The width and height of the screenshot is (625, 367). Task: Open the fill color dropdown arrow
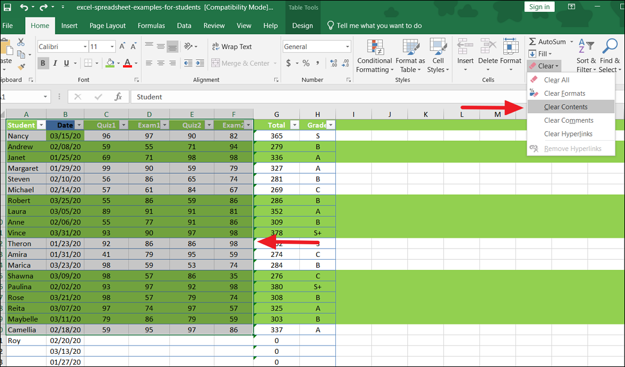tap(118, 63)
